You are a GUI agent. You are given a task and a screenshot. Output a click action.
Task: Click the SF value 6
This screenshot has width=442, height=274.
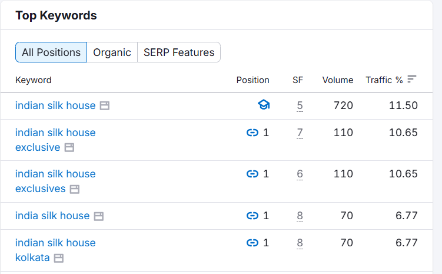[x=300, y=174]
